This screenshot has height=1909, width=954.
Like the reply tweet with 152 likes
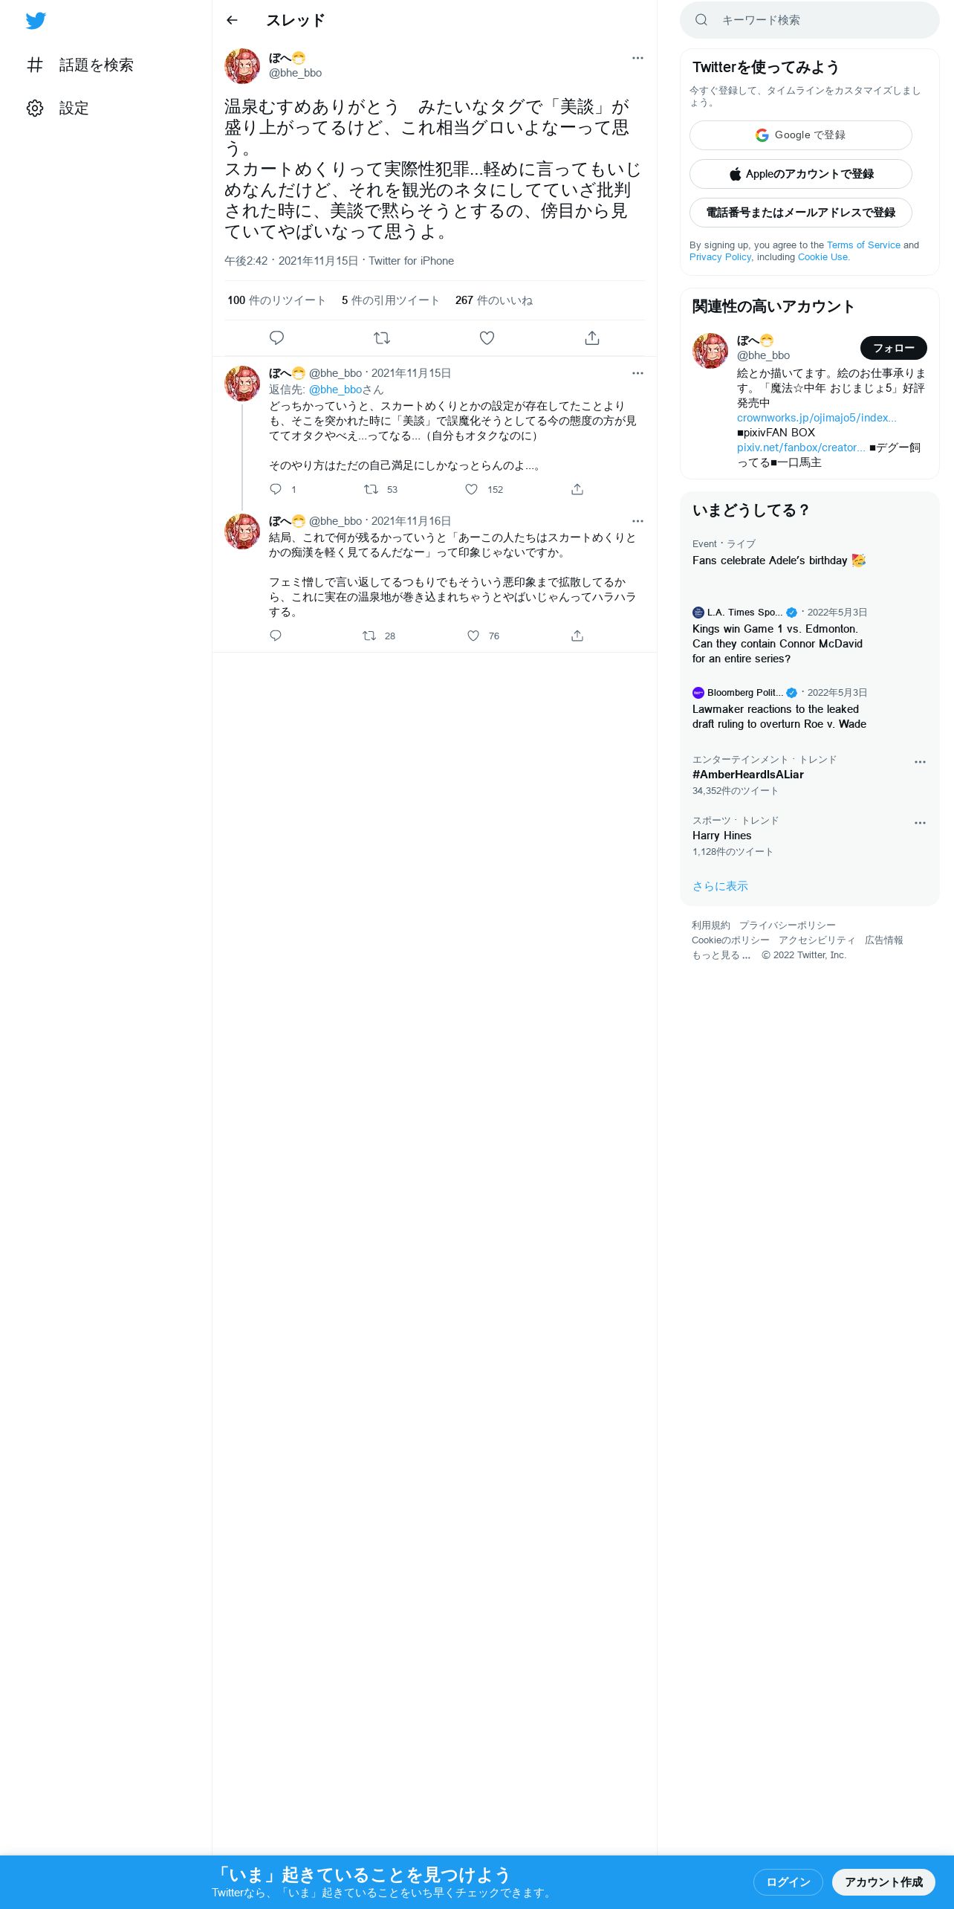(471, 489)
